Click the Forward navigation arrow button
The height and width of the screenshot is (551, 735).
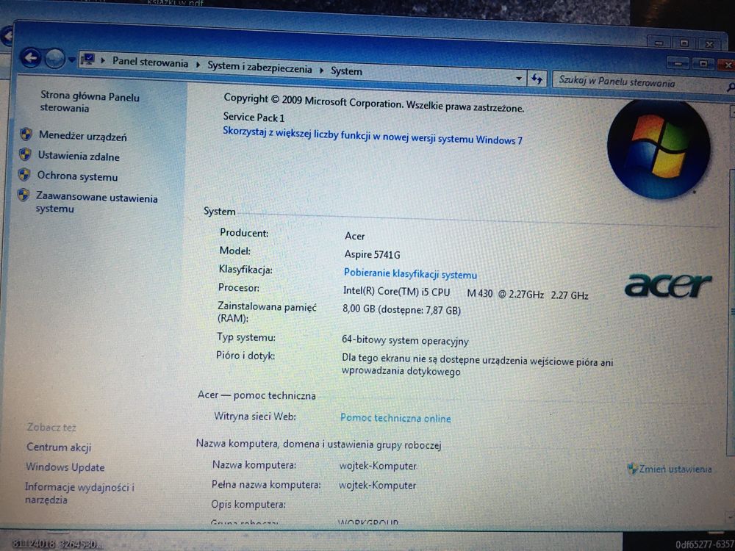tap(54, 59)
